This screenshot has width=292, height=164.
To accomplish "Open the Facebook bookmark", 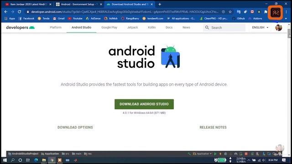I will (26, 18).
